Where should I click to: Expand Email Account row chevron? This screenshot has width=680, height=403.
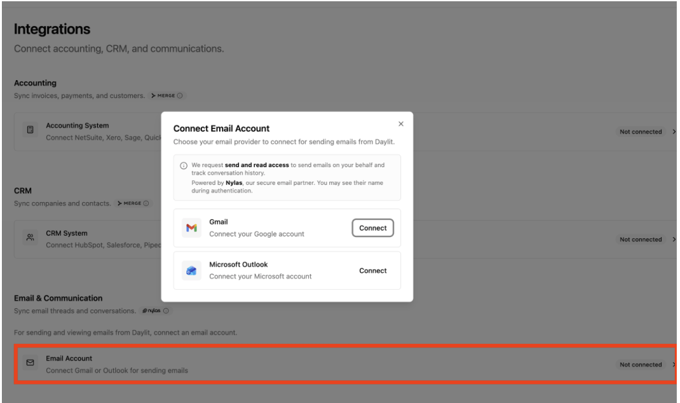click(674, 364)
